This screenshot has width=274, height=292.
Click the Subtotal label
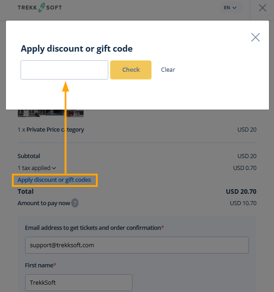coord(29,156)
